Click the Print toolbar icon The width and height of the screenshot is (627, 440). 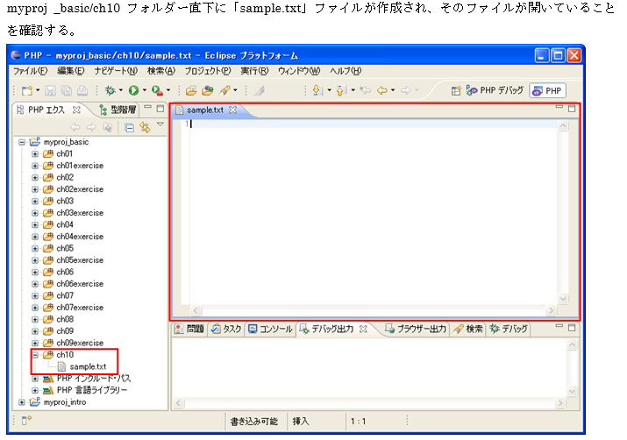pos(82,91)
